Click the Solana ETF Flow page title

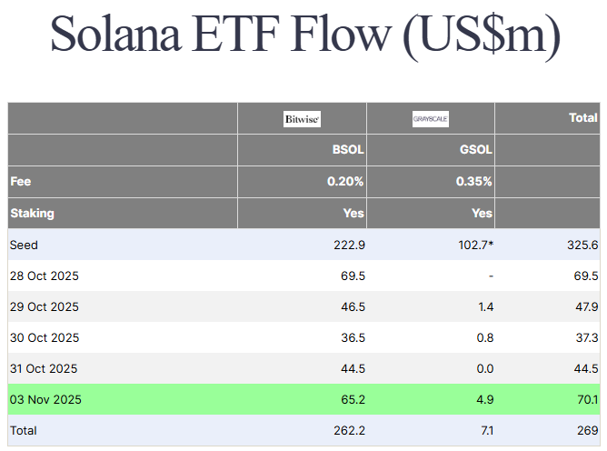click(x=304, y=35)
